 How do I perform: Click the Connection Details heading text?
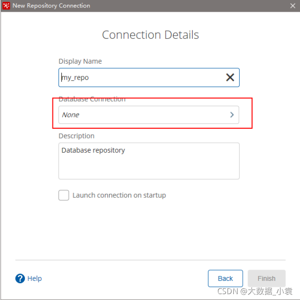[150, 35]
